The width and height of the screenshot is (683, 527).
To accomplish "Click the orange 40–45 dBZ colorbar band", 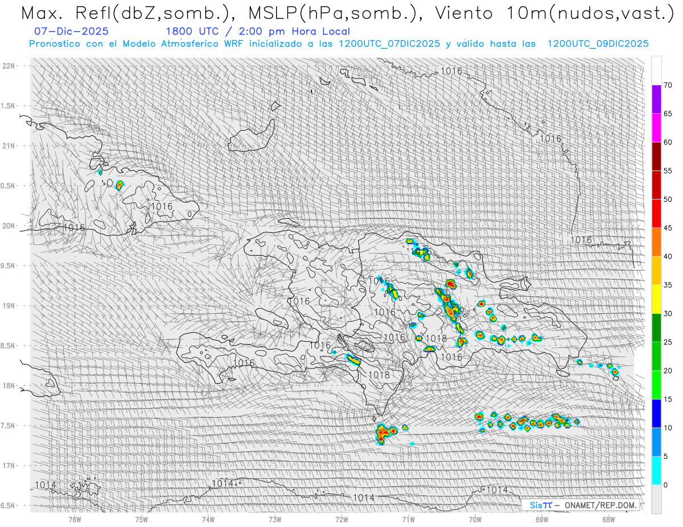I will point(656,242).
